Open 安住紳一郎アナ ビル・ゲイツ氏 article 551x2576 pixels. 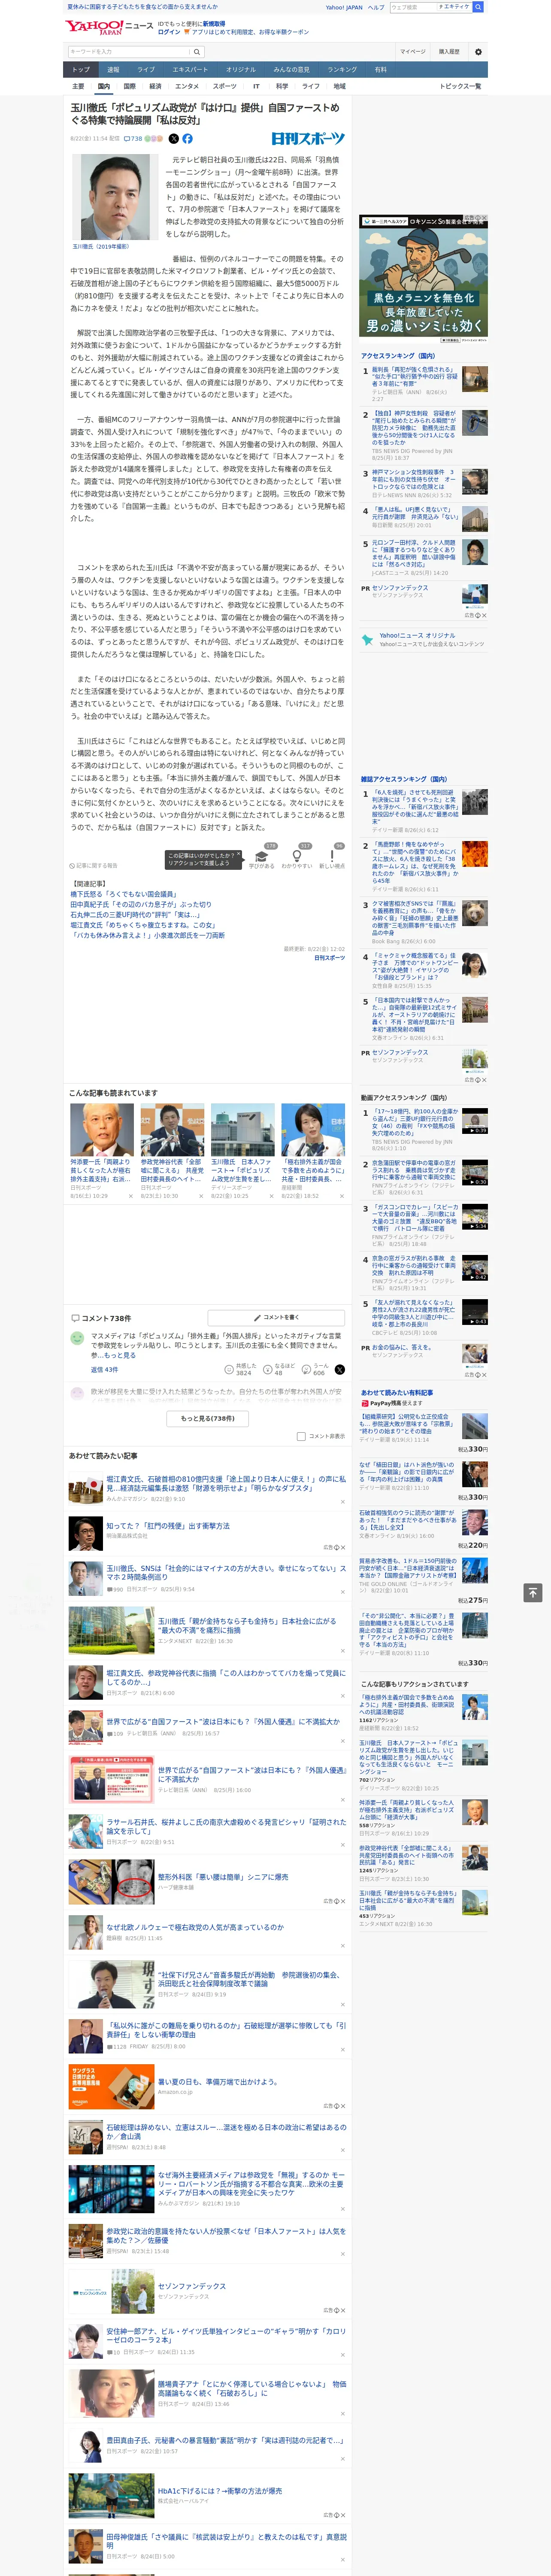pos(226,2336)
